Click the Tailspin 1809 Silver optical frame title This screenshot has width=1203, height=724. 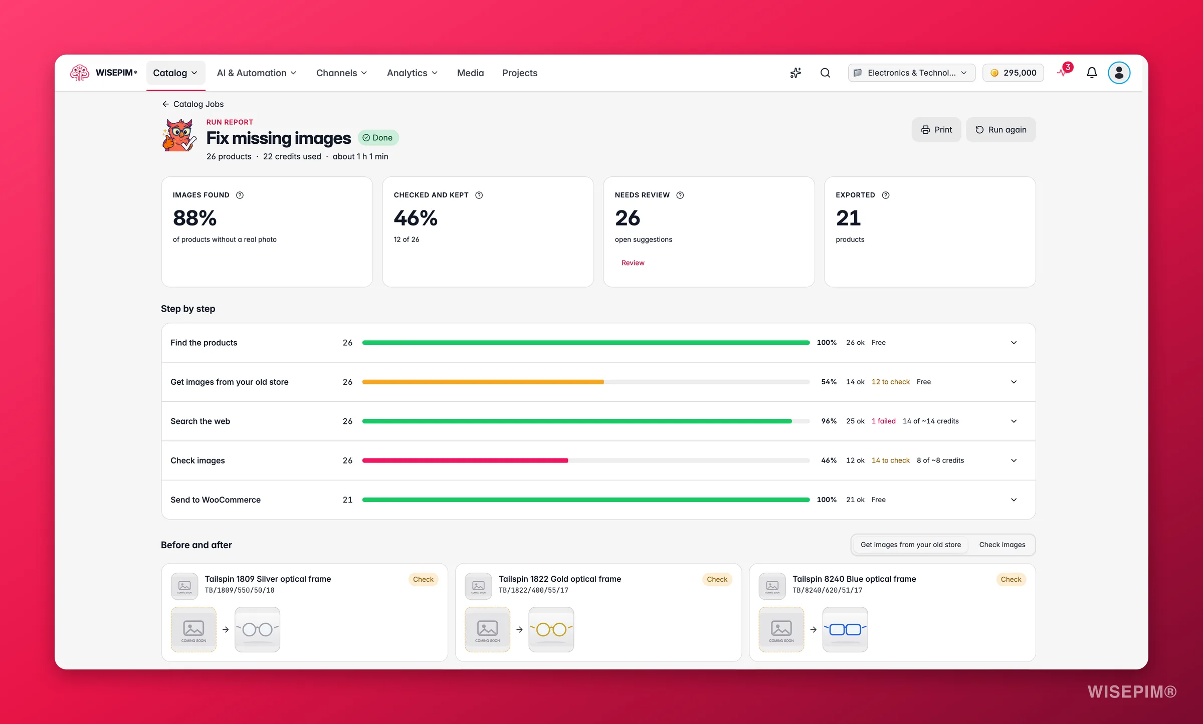[x=268, y=579]
